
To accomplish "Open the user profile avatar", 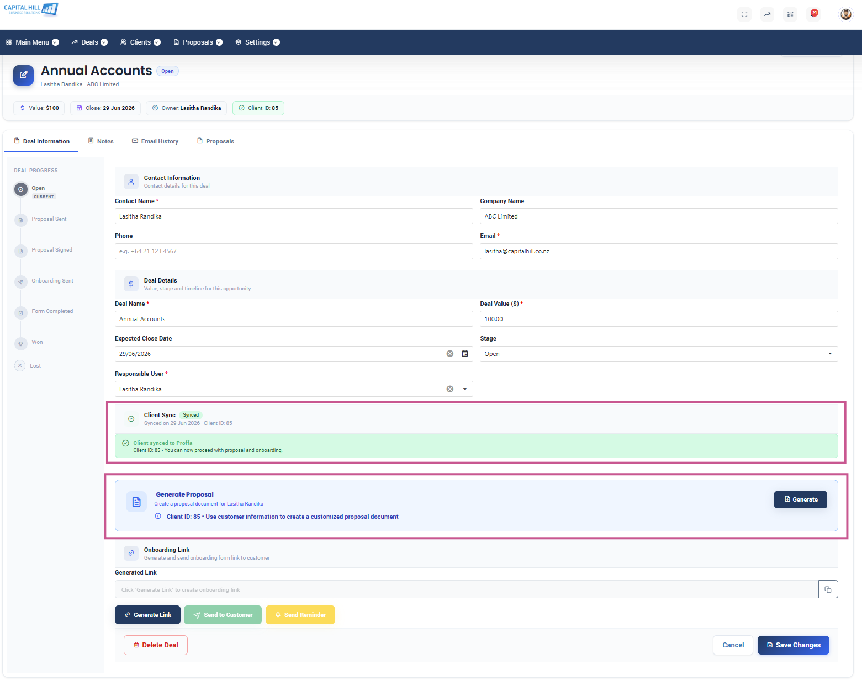I will pos(846,14).
